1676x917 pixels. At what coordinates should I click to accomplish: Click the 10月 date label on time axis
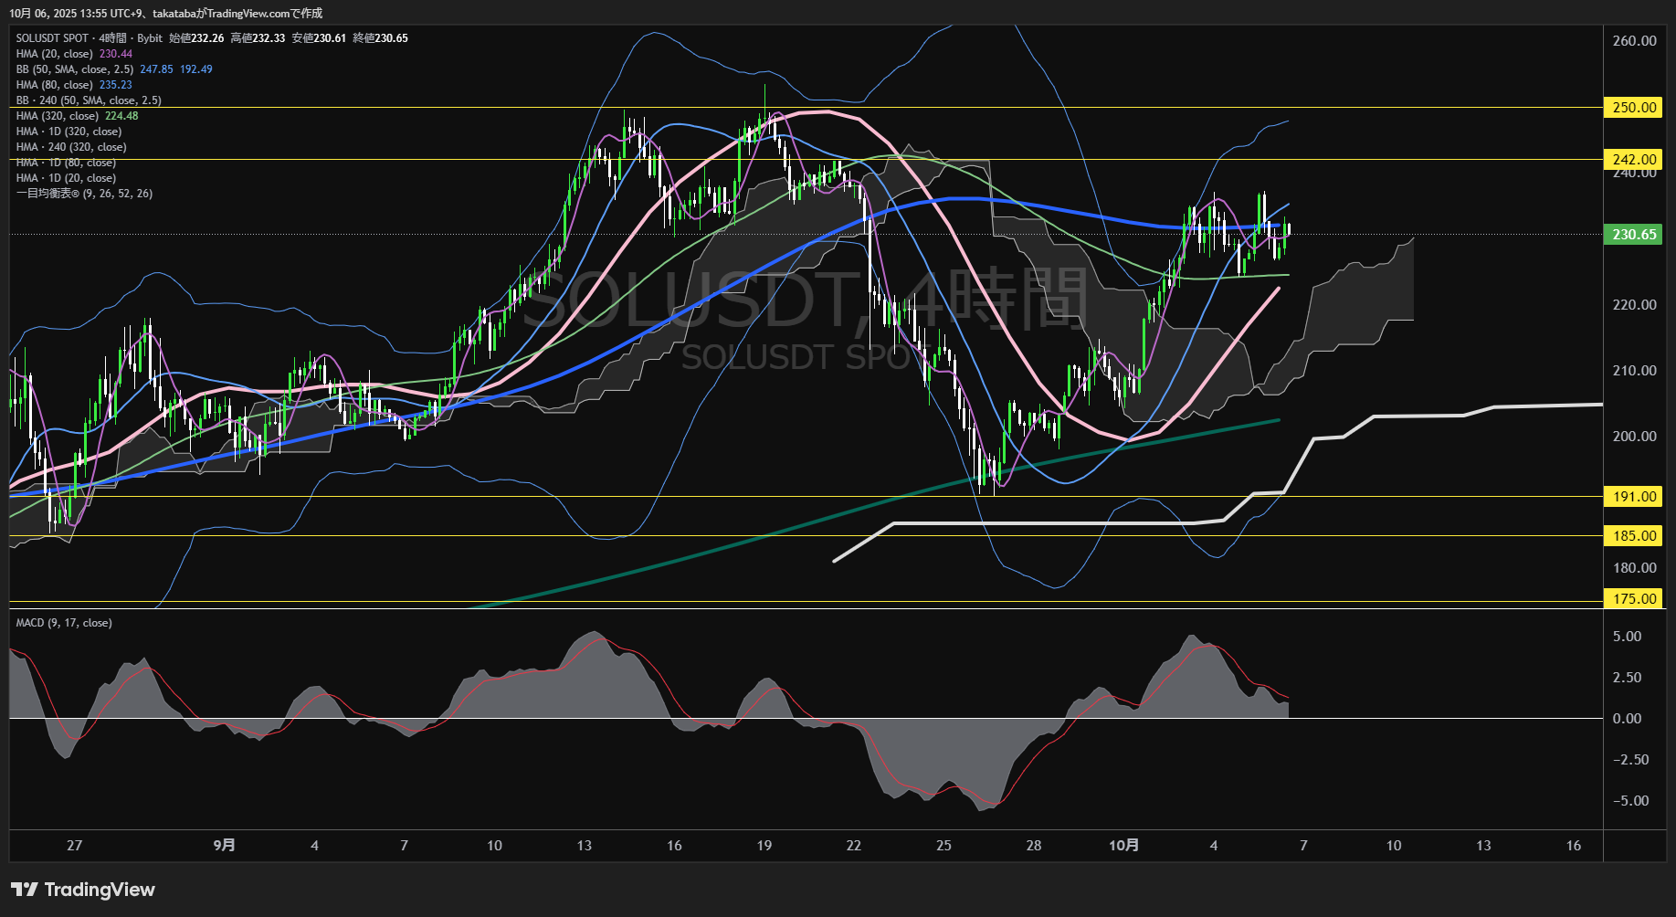click(1123, 846)
